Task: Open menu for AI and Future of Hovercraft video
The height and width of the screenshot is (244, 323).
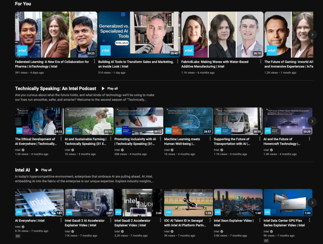Action: [x=309, y=139]
